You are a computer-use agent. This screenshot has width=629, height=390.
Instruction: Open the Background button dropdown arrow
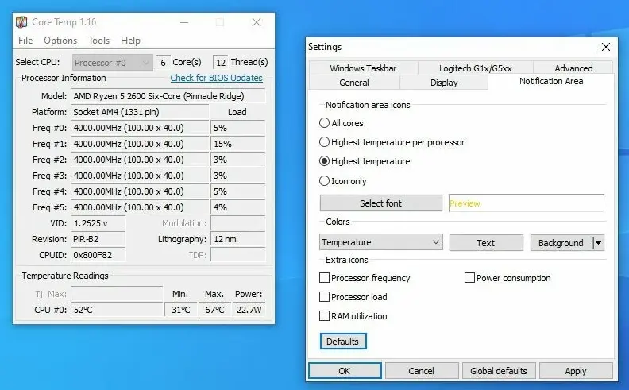[598, 243]
